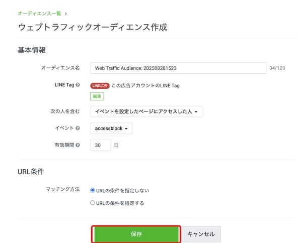Image resolution: width=302 pixels, height=243 pixels.
Task: Open the 次の人を含む dropdown
Action: (x=146, y=111)
